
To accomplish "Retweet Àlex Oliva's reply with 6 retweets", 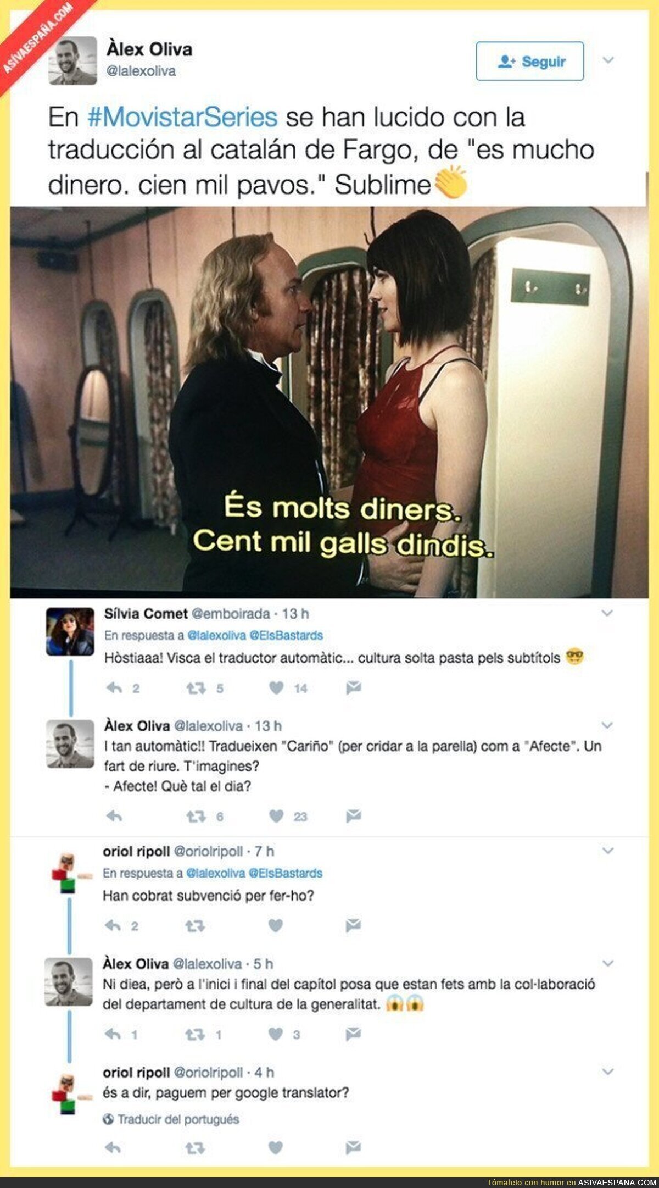I will coord(196,817).
